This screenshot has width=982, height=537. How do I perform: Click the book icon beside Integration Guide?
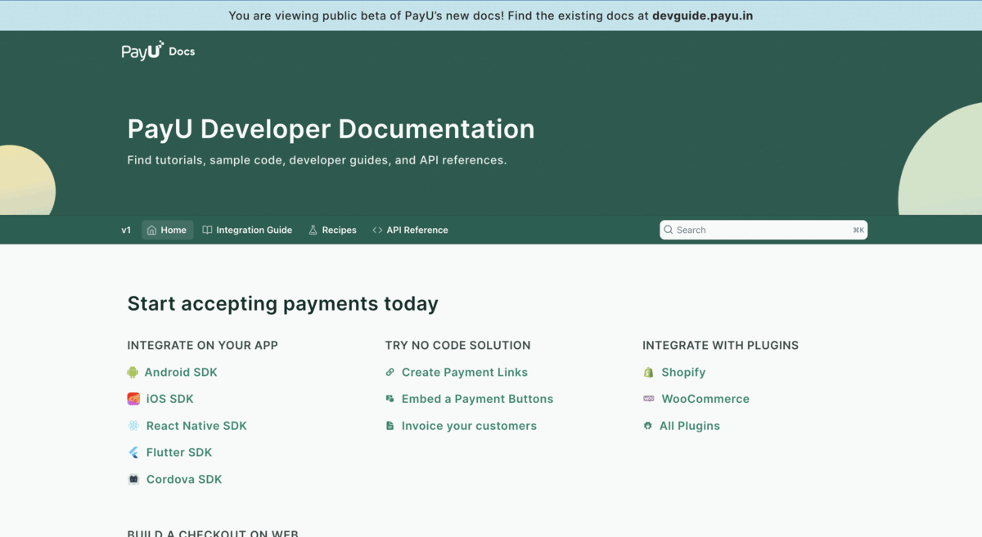[207, 230]
